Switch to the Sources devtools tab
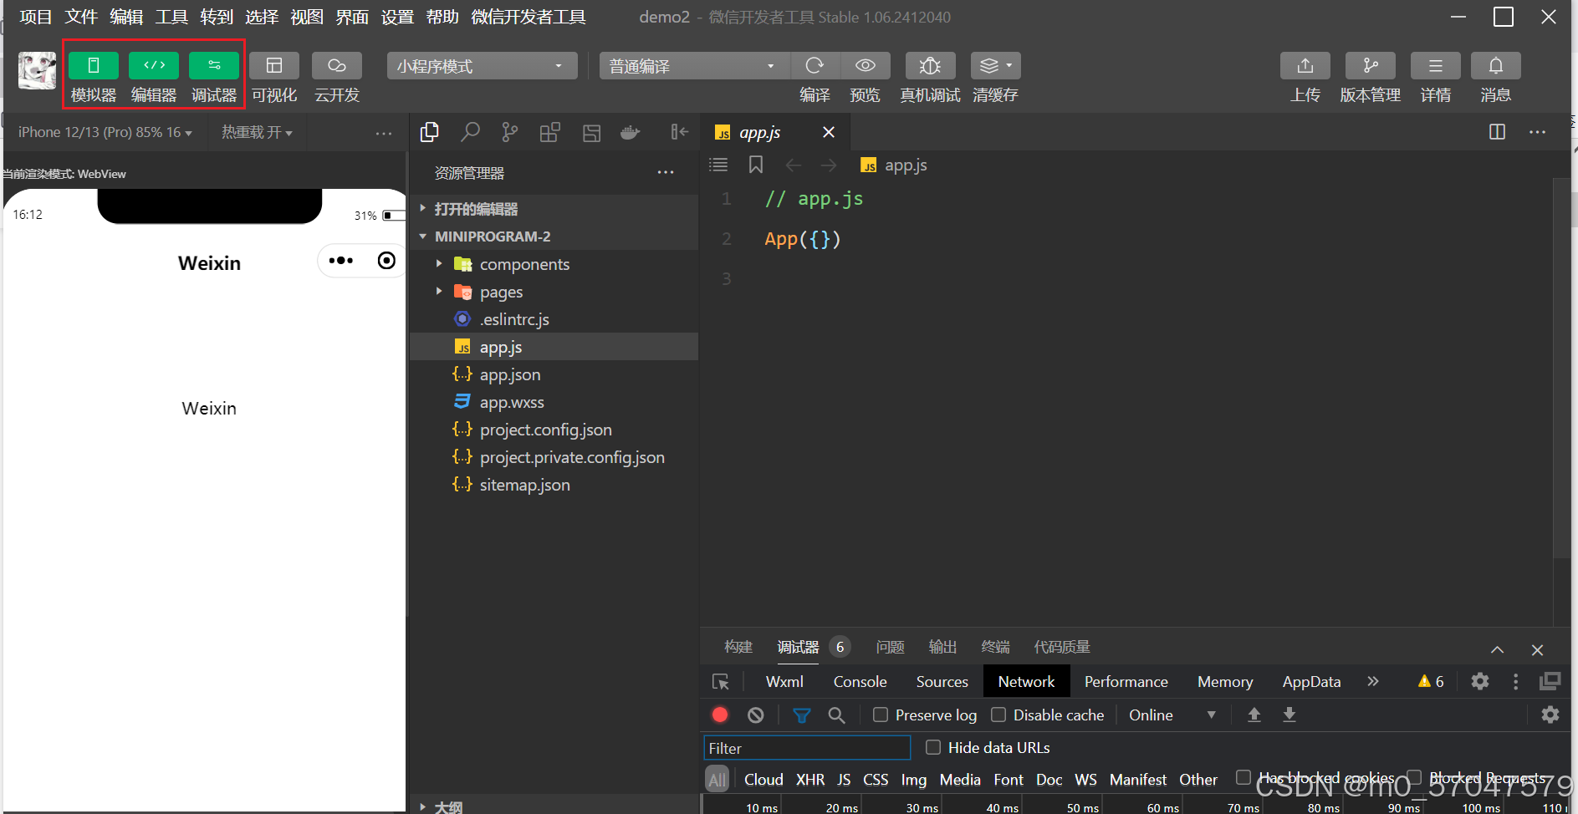 (x=942, y=682)
